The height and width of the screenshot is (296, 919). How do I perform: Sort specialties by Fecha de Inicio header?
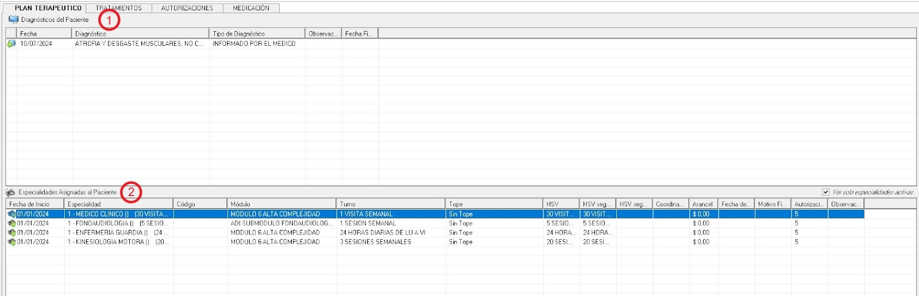(x=34, y=204)
